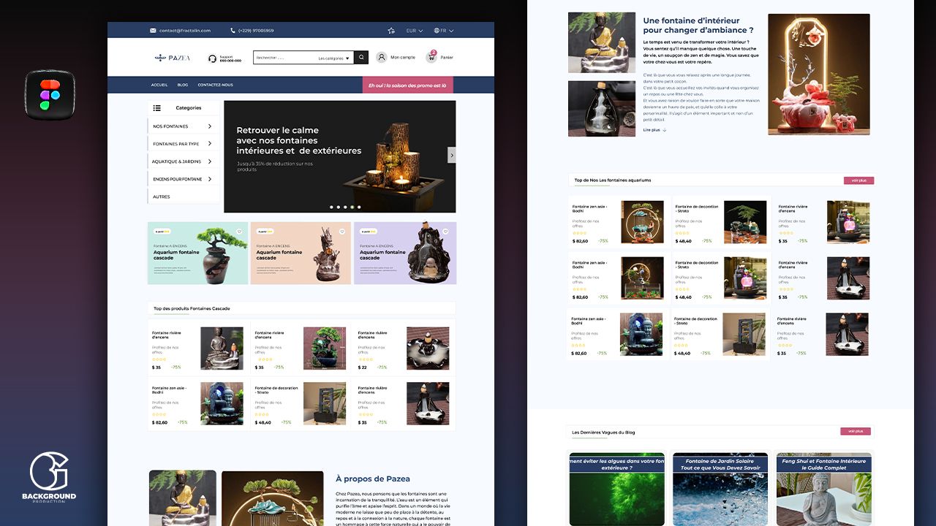936x526 pixels.
Task: Click the Panier label
Action: 447,58
